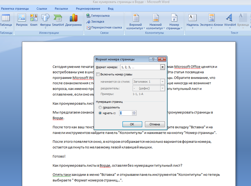
Task: Click the heading text Готово!
Action: 59,156
